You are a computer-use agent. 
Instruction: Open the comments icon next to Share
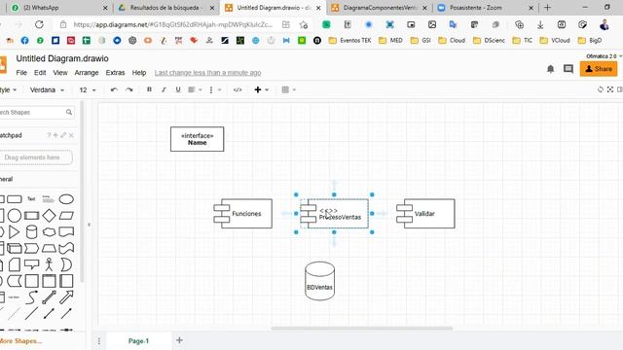point(568,69)
